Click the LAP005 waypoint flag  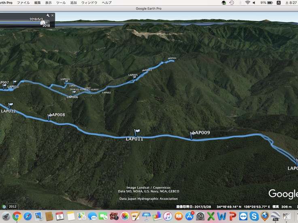pyautogui.click(x=134, y=78)
